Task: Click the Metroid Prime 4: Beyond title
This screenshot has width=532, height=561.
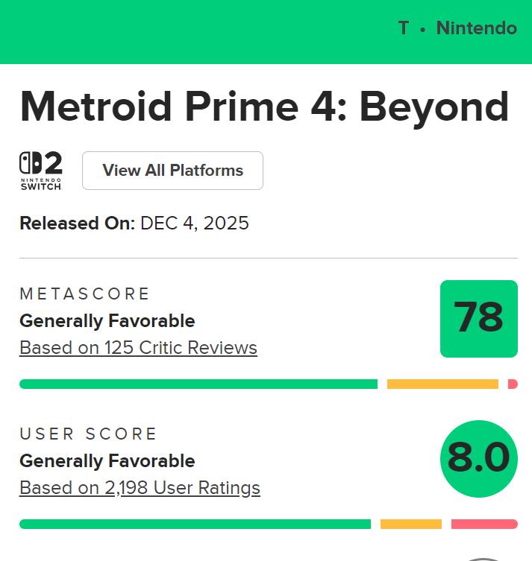Action: click(264, 107)
